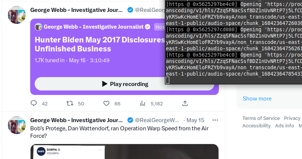The width and height of the screenshot is (302, 159).
Task: Open the embedded DARPA tweet image
Action: pyautogui.click(x=125, y=152)
